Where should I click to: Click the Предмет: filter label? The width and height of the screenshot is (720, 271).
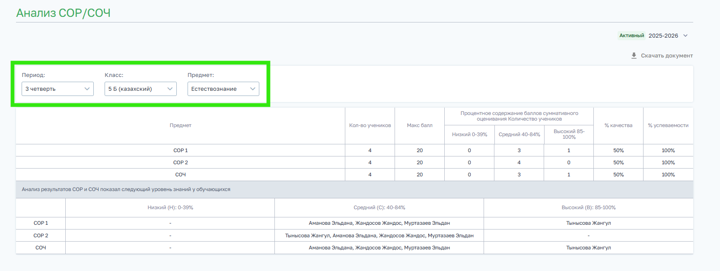click(x=201, y=75)
